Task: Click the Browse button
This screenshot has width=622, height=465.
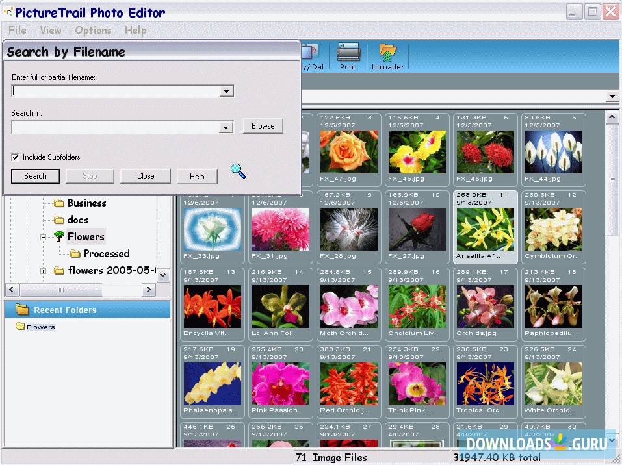Action: click(263, 125)
